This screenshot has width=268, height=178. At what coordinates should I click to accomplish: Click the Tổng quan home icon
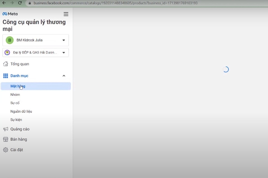(6, 64)
